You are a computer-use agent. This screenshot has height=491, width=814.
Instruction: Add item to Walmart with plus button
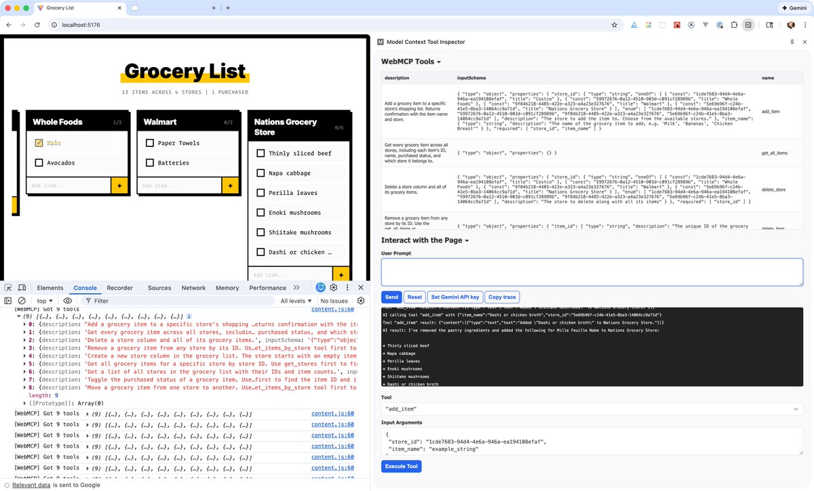tap(230, 186)
